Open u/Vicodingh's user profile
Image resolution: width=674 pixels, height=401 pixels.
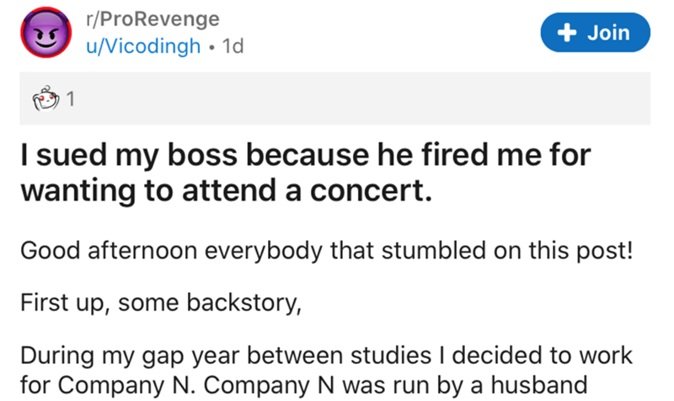point(143,45)
